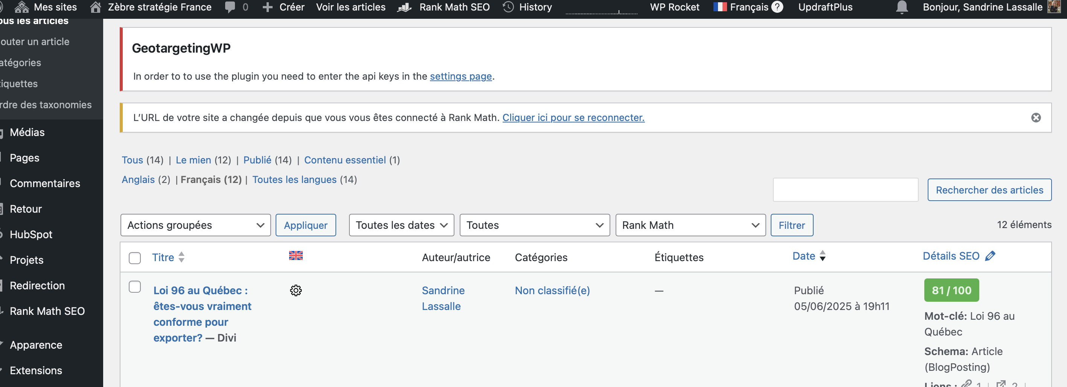Sort by Titre using sort arrows
Viewport: 1067px width, 387px height.
181,257
